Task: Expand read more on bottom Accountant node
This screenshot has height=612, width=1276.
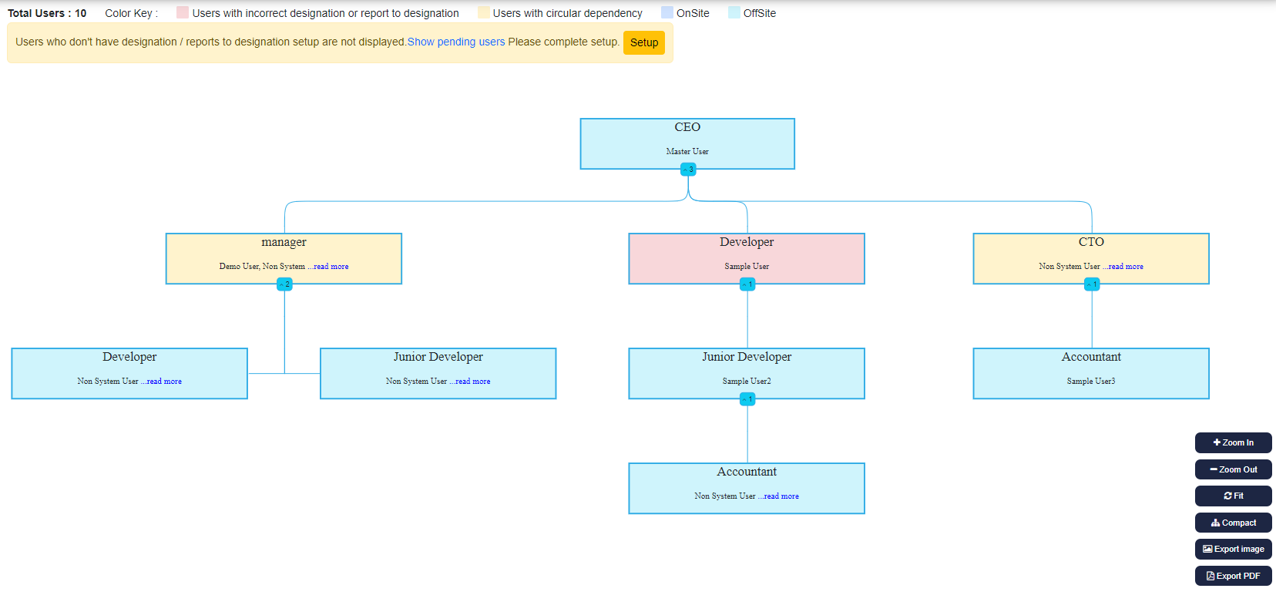Action: [781, 496]
